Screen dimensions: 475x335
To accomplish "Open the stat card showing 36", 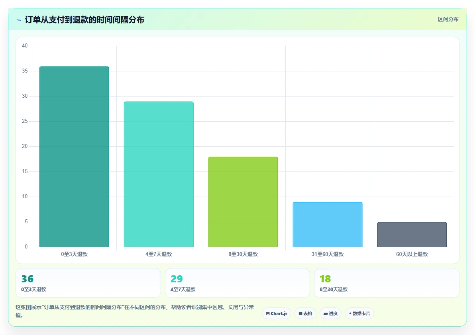I will (x=88, y=282).
